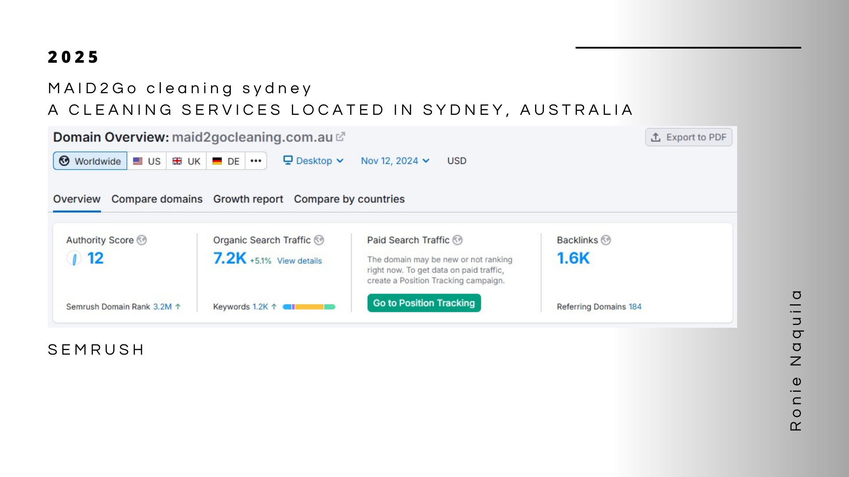Click the globe icon next to Backlinks
Viewport: 849px width, 477px height.
pos(606,240)
